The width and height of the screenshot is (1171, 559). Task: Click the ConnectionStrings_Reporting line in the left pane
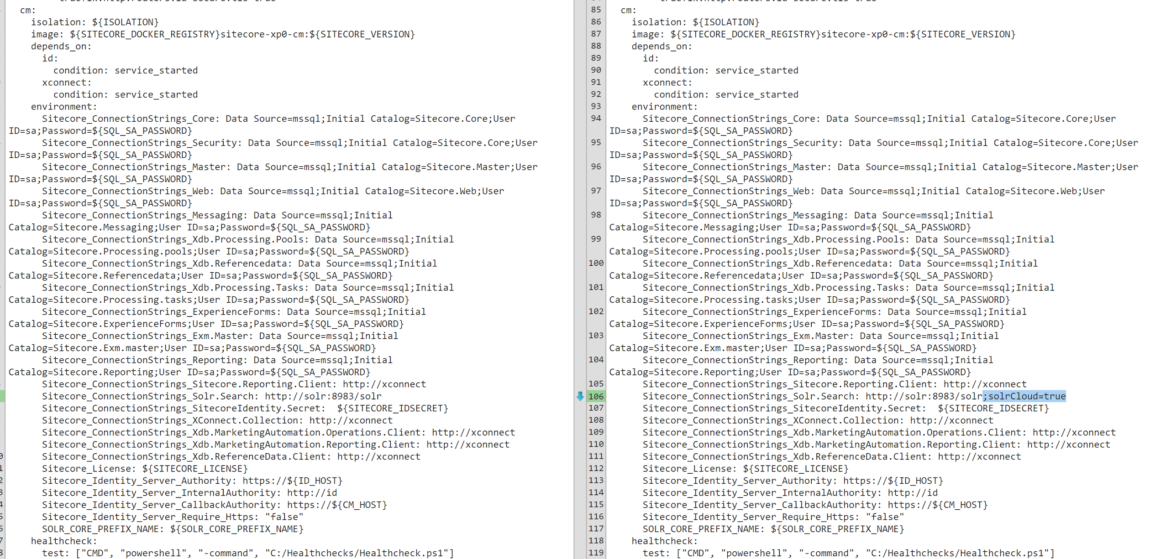tap(201, 366)
